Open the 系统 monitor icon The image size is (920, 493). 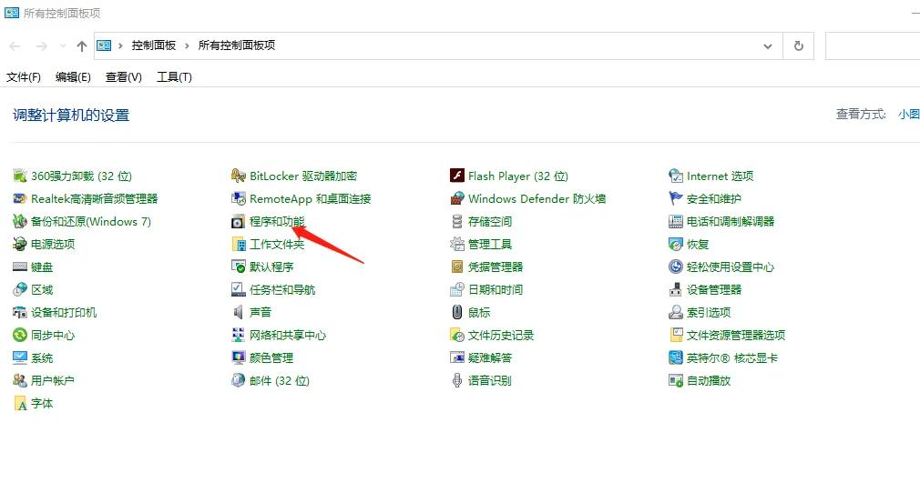[20, 357]
